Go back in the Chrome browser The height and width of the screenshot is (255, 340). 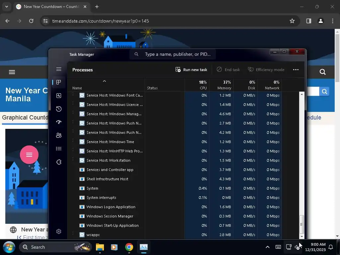7,21
